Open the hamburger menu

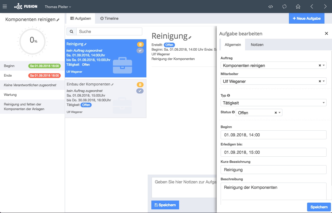coord(5,6)
